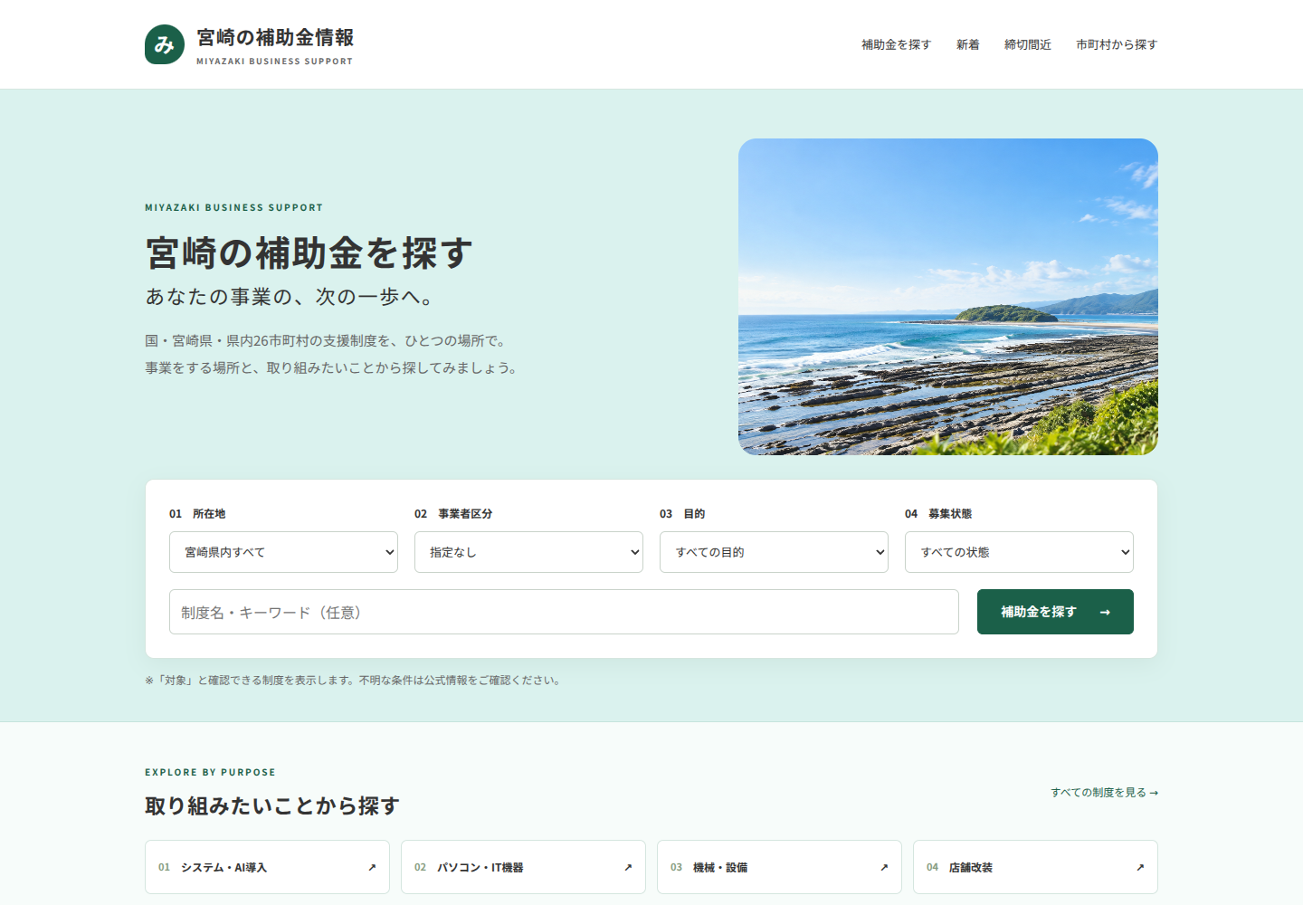Click the 取り組みたいことから探す heading
This screenshot has height=905, width=1303.
272,805
